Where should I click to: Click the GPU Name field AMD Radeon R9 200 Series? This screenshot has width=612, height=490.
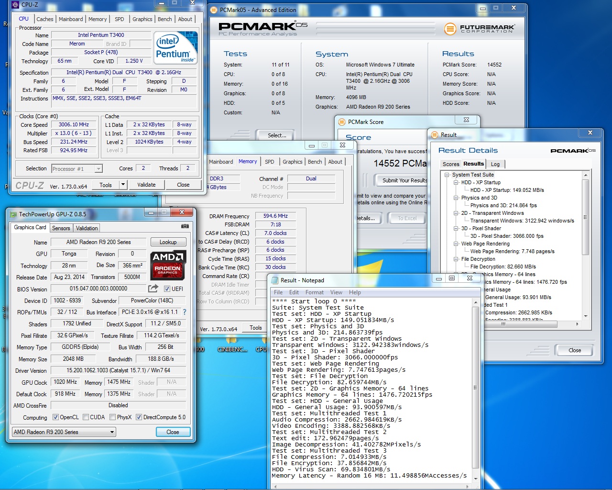[x=98, y=242]
